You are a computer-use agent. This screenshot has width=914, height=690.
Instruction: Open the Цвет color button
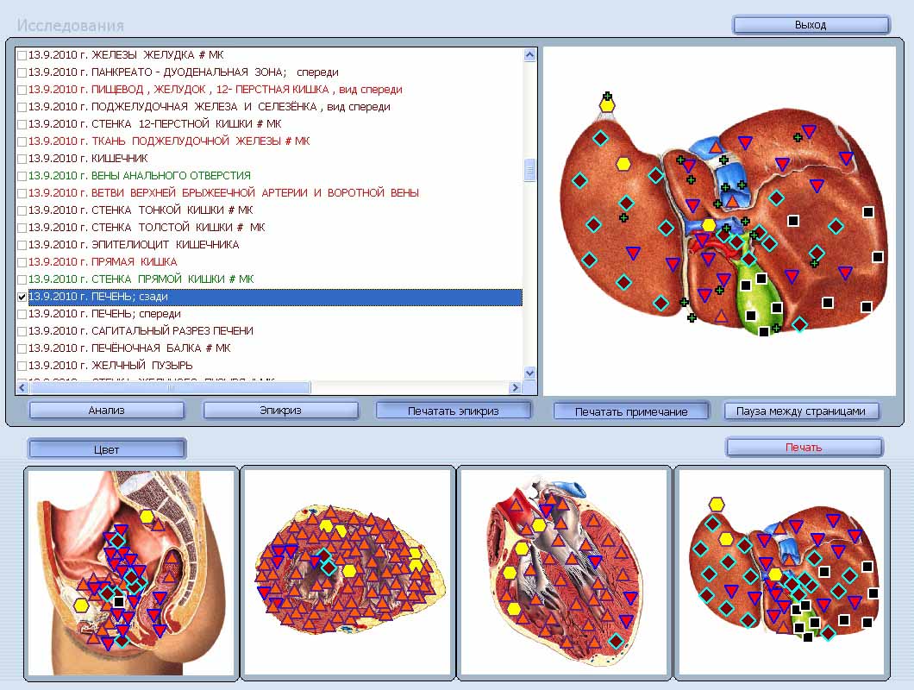point(107,449)
